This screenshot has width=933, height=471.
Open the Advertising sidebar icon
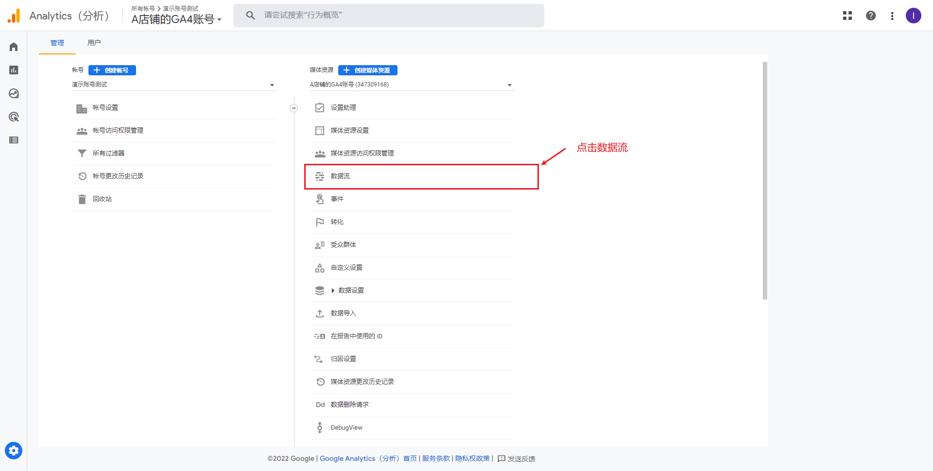[x=14, y=117]
